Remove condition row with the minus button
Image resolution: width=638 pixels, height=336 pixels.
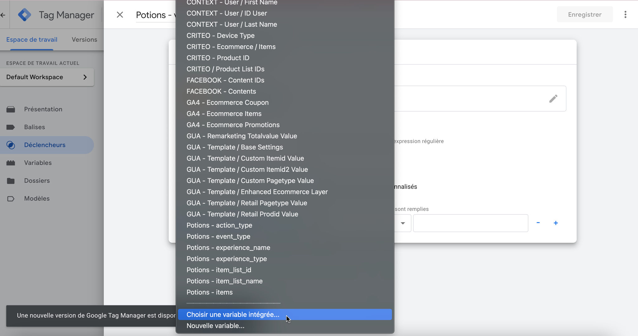point(538,223)
